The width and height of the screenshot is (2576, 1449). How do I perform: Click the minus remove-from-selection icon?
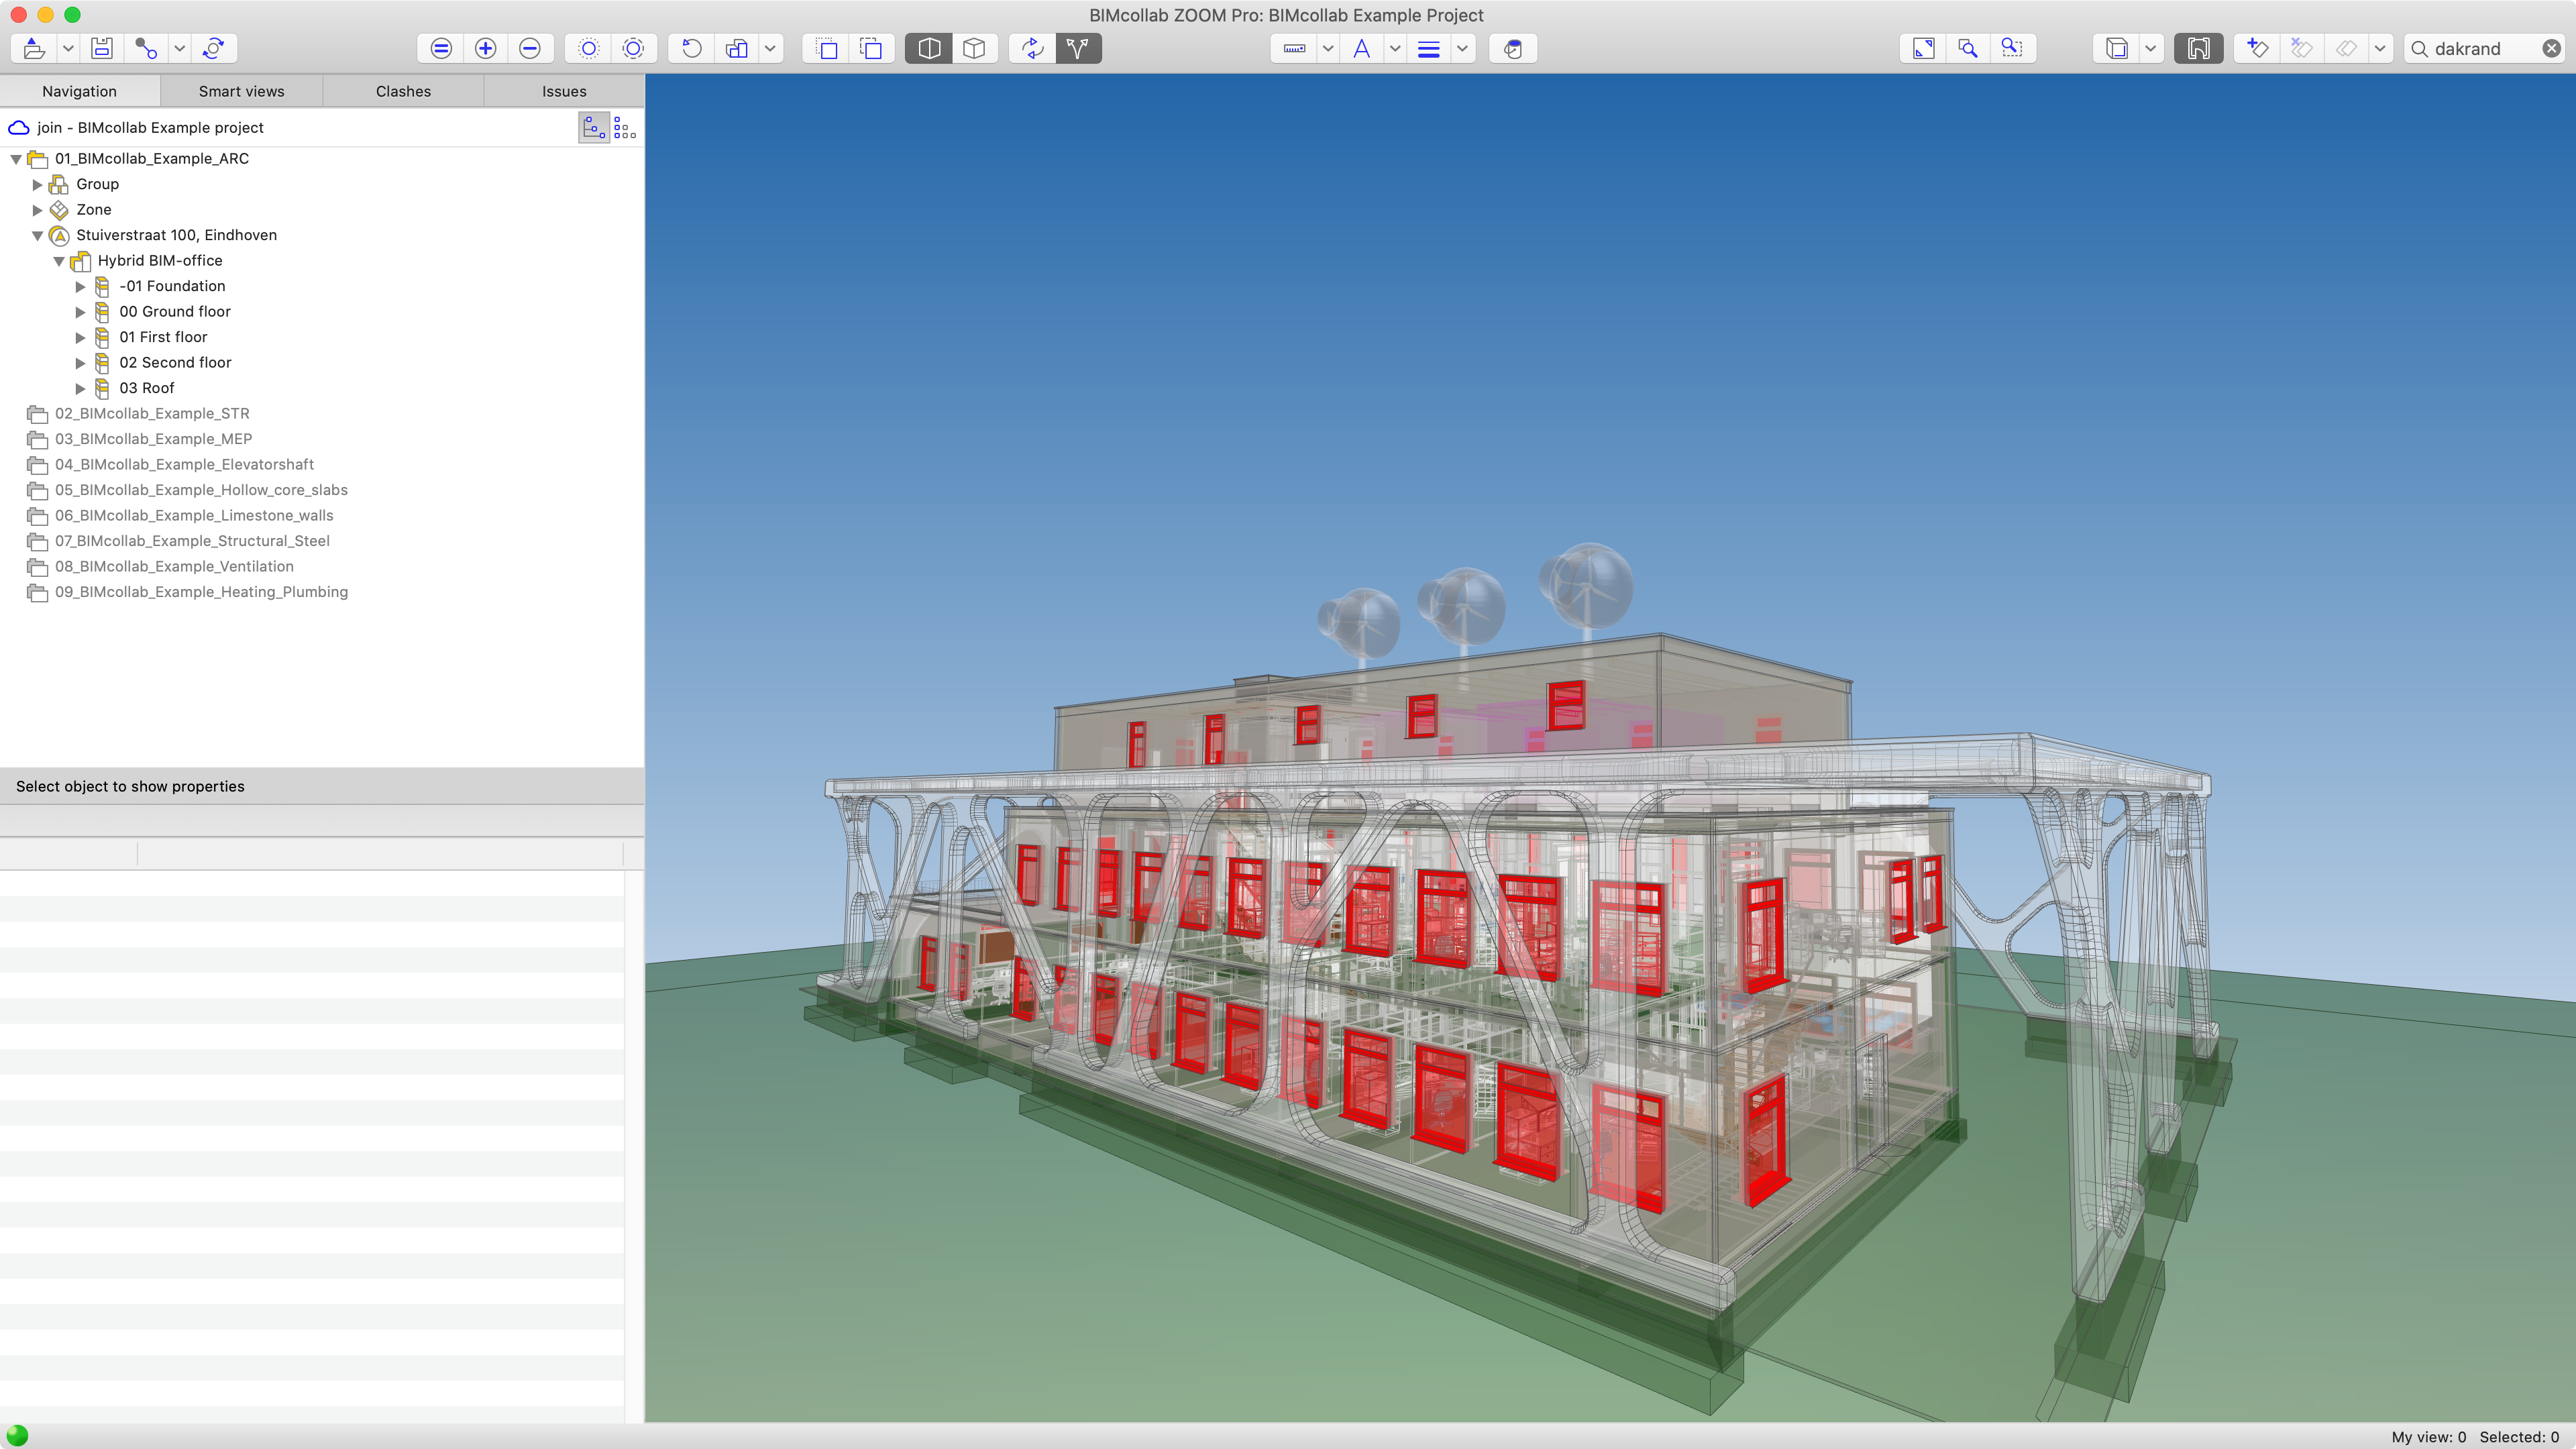530,48
